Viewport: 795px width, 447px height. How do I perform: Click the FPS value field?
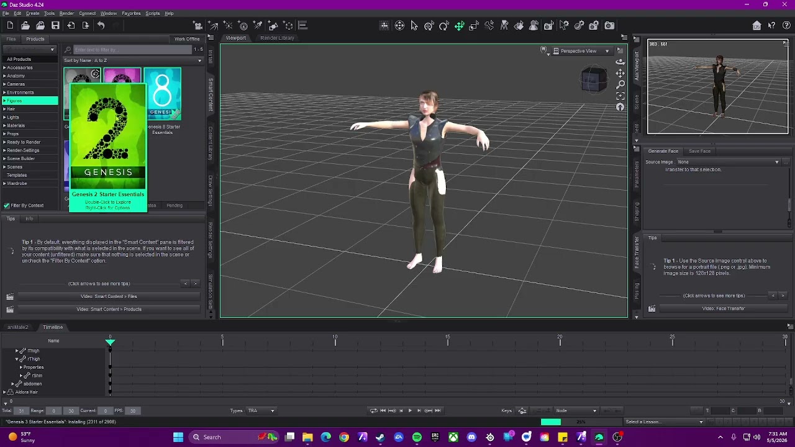pyautogui.click(x=132, y=411)
